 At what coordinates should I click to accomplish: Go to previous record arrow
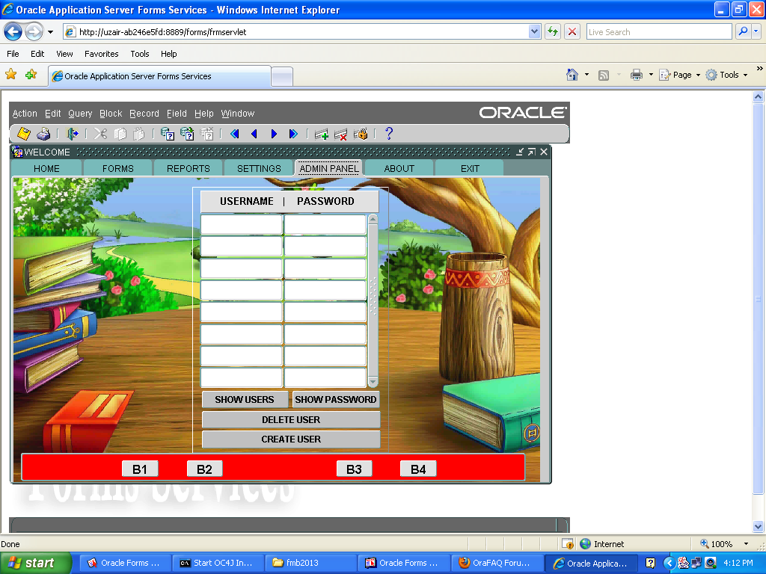click(254, 133)
